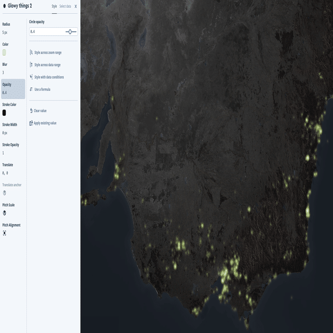Screen dimensions: 333x333
Task: Open the Stroke Color black swatch
Action: pos(4,112)
